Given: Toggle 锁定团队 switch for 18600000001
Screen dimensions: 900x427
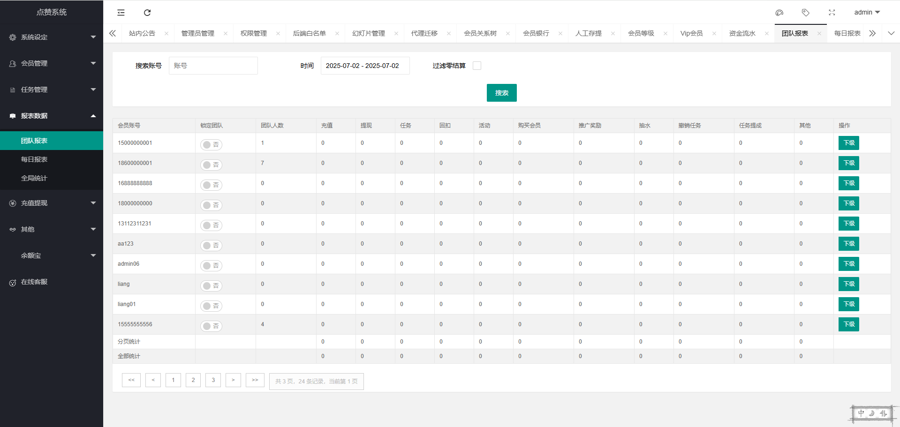Looking at the screenshot, I should pos(211,165).
